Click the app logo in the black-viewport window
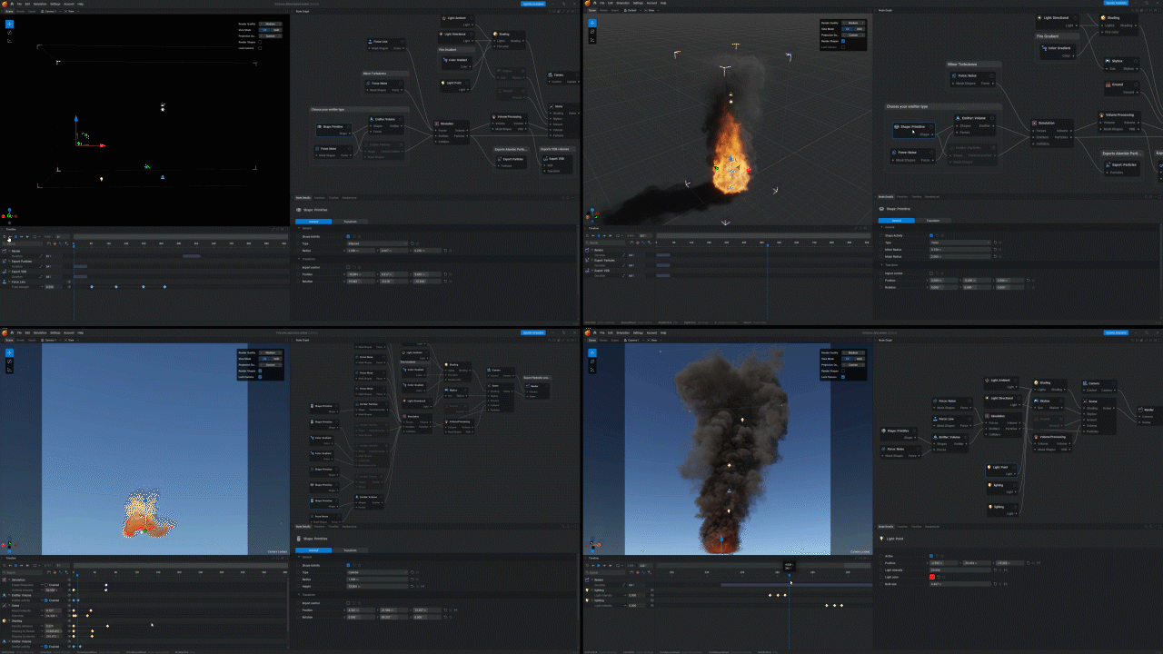This screenshot has height=654, width=1163. (5, 4)
